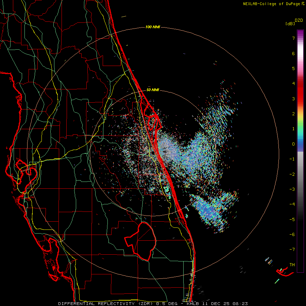Click the -2 value on the color scale
Screen dimensions: 306x306
(x=292, y=174)
